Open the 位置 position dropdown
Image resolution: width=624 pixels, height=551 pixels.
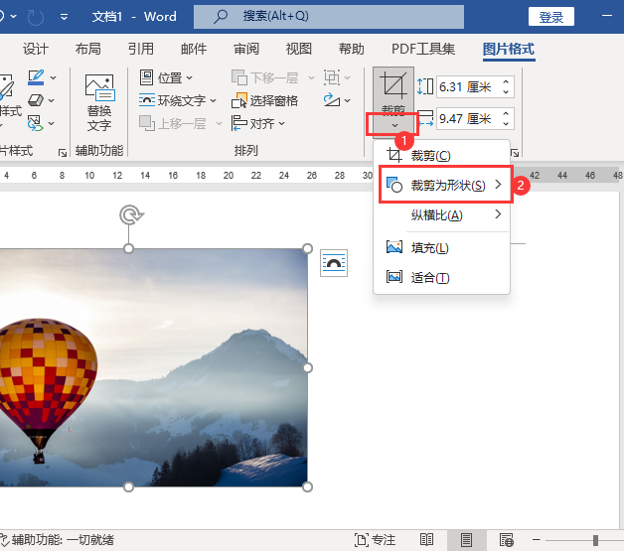[x=166, y=77]
